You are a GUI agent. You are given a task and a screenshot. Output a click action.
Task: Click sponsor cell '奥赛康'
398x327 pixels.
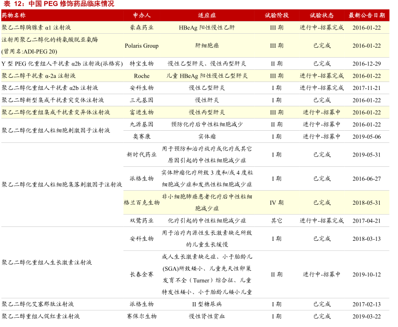(x=142, y=136)
